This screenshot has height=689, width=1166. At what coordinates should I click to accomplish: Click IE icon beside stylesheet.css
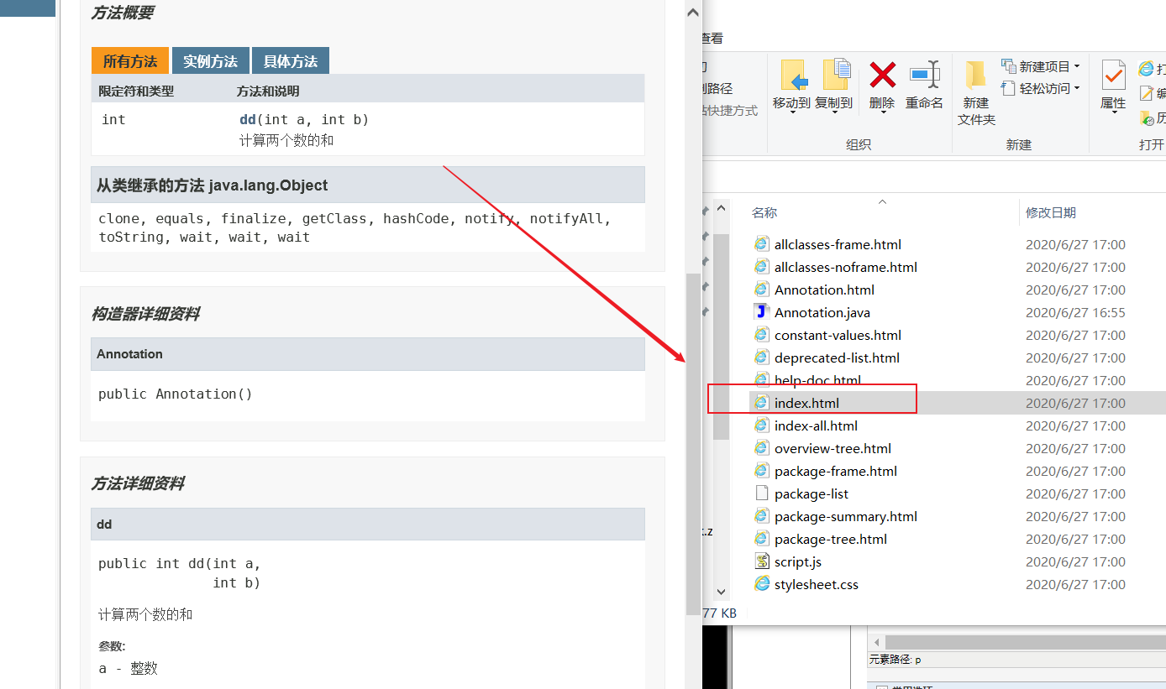coord(762,584)
